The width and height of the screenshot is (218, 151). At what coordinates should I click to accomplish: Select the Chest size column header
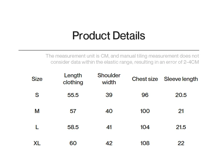[145, 79]
